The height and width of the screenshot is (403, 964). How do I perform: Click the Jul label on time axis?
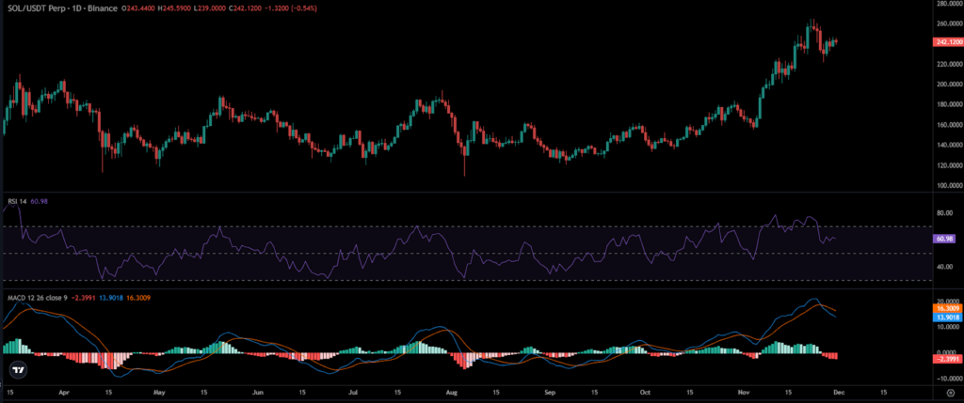click(353, 391)
